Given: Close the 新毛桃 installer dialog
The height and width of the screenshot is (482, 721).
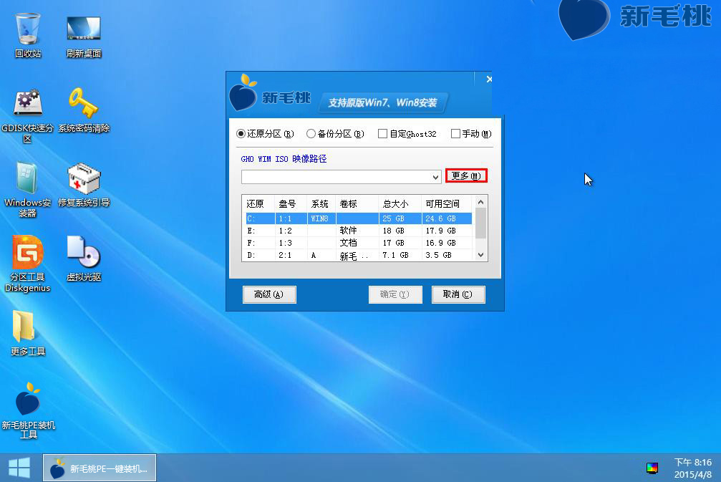Looking at the screenshot, I should pyautogui.click(x=489, y=79).
